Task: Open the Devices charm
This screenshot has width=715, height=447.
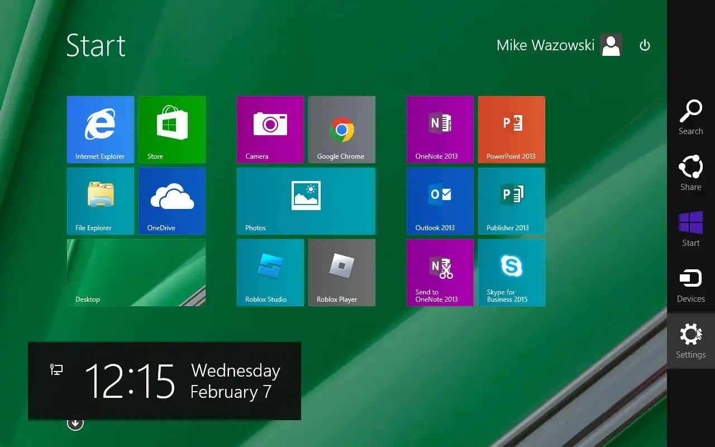Action: [x=691, y=285]
